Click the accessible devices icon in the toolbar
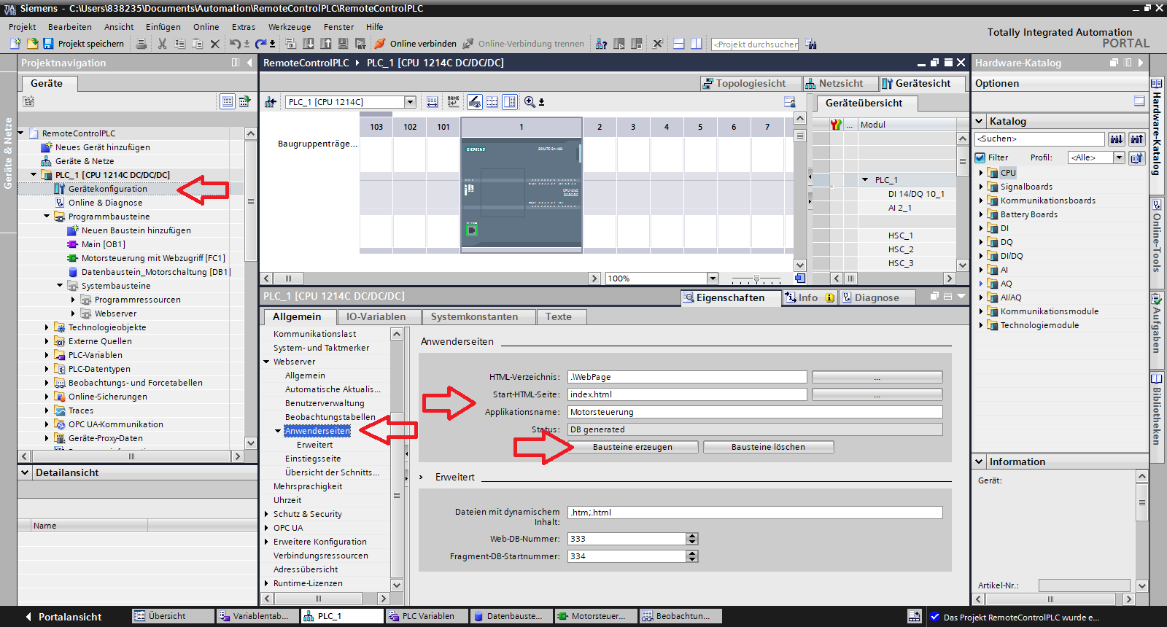This screenshot has height=627, width=1167. pos(601,44)
